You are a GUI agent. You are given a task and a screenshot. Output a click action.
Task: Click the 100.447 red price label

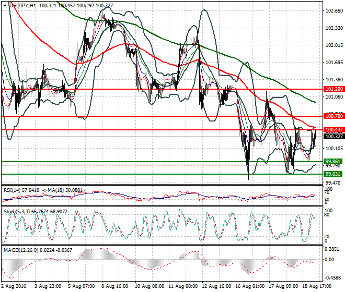(333, 129)
